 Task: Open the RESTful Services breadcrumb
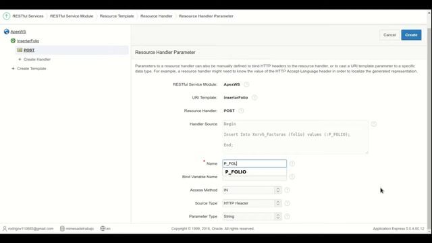pyautogui.click(x=28, y=16)
